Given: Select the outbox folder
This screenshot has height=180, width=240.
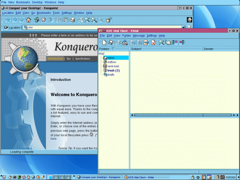Looking at the screenshot, I should point(110,62).
